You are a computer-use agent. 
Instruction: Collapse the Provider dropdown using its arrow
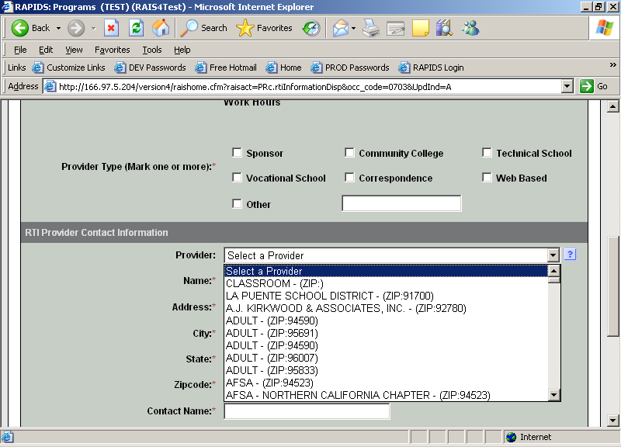point(553,255)
